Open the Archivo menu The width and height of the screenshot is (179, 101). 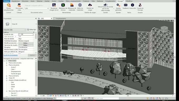7,1
